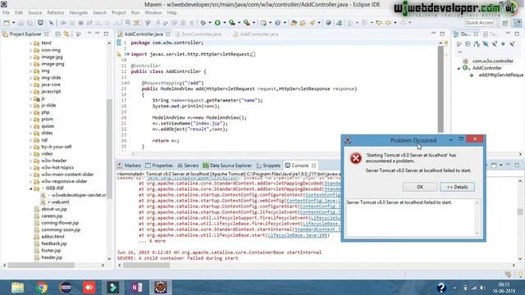The width and height of the screenshot is (525, 295).
Task: Click details text area in dialog
Action: pyautogui.click(x=411, y=217)
